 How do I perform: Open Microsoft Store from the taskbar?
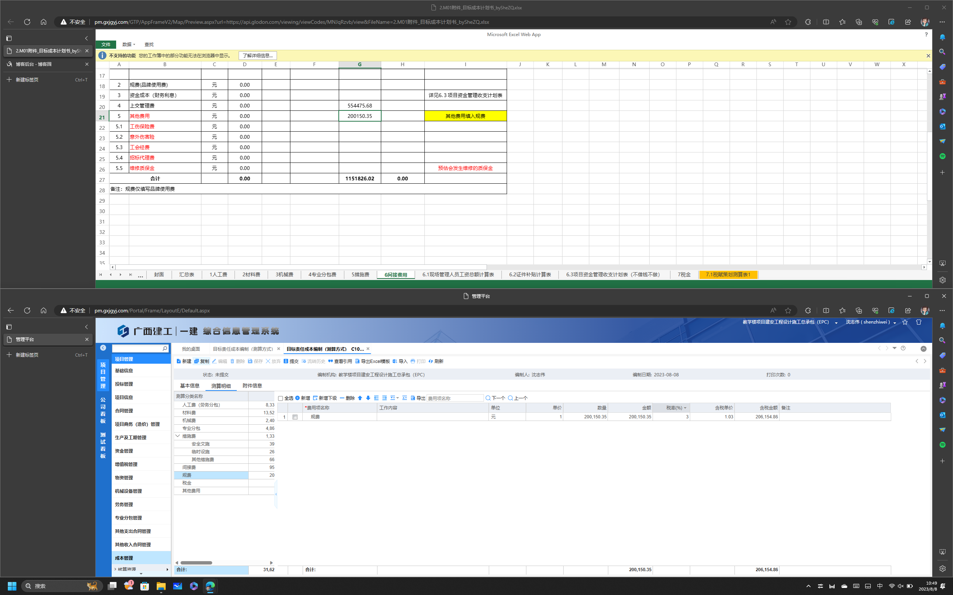coord(144,586)
